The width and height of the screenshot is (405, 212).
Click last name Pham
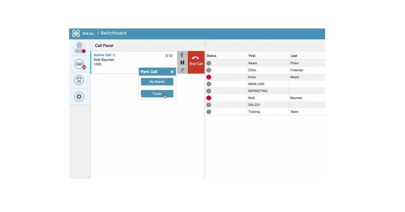click(294, 63)
